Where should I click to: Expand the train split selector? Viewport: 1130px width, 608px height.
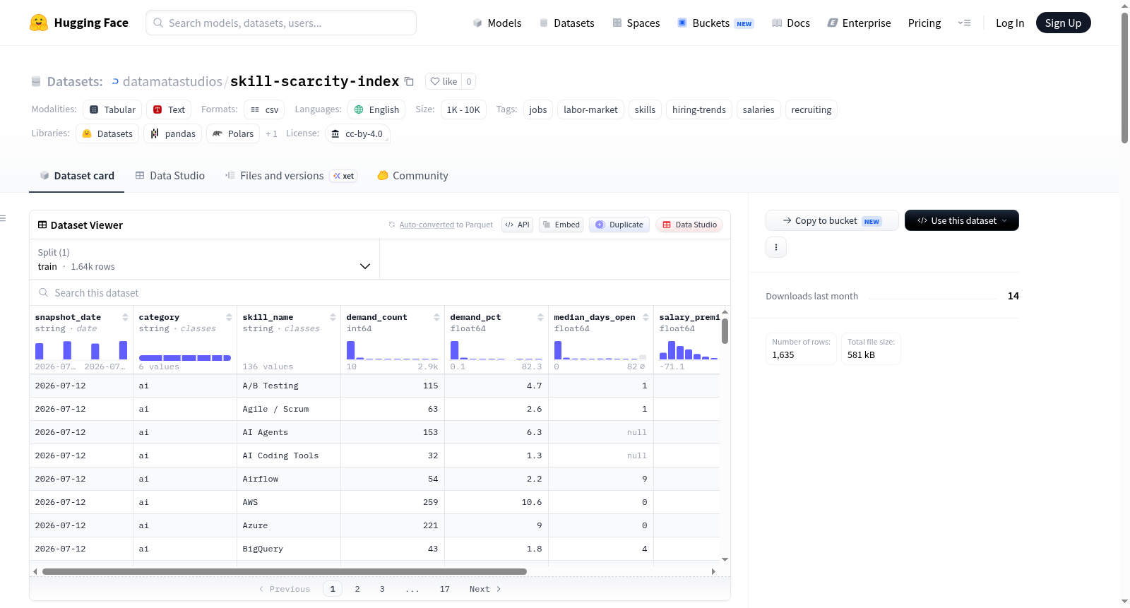(x=204, y=259)
